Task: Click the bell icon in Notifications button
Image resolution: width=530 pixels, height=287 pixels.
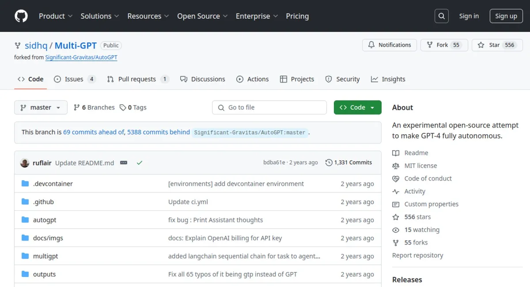Action: 371,45
